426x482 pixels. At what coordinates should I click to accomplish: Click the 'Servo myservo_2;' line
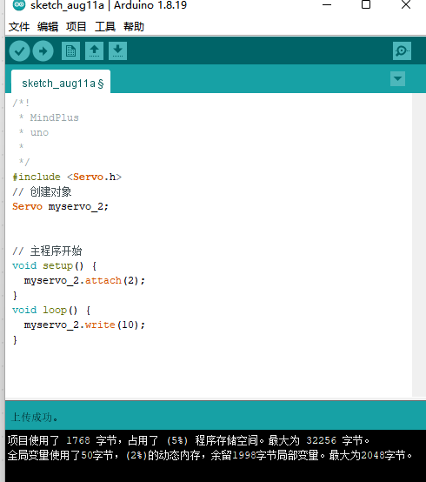[60, 206]
